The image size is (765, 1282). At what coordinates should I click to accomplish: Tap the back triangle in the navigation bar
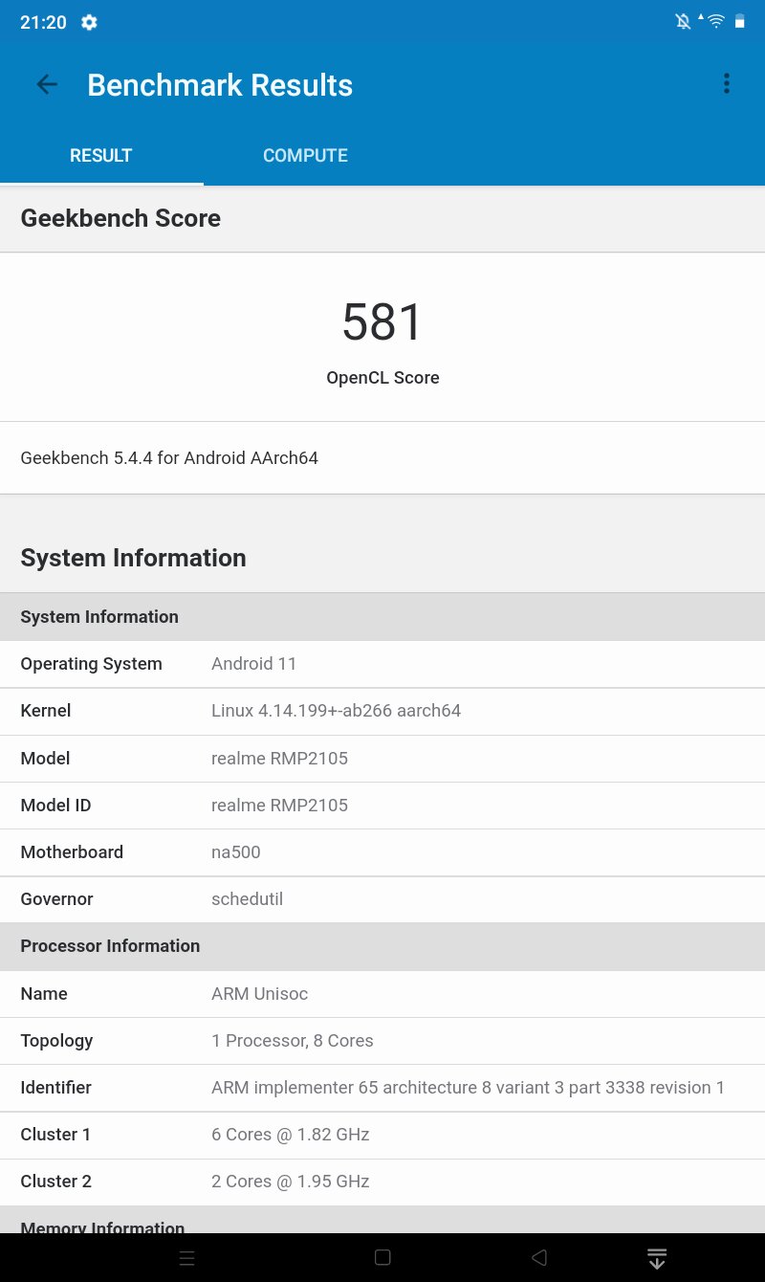pos(539,1258)
